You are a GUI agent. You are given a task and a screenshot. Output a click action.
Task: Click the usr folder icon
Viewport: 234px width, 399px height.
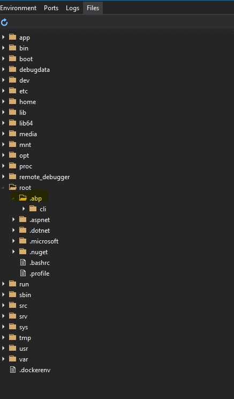click(x=12, y=348)
